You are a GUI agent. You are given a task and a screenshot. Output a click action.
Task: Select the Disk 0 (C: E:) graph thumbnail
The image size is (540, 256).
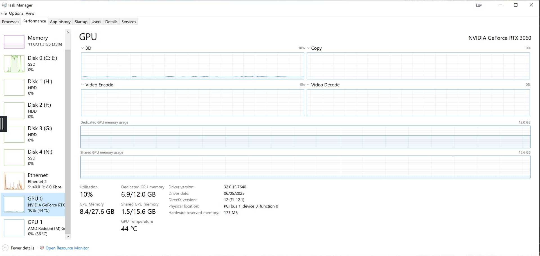(x=14, y=64)
